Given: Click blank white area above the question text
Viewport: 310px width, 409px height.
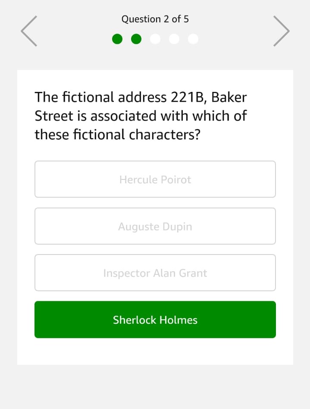Looking at the screenshot, I should [x=155, y=79].
